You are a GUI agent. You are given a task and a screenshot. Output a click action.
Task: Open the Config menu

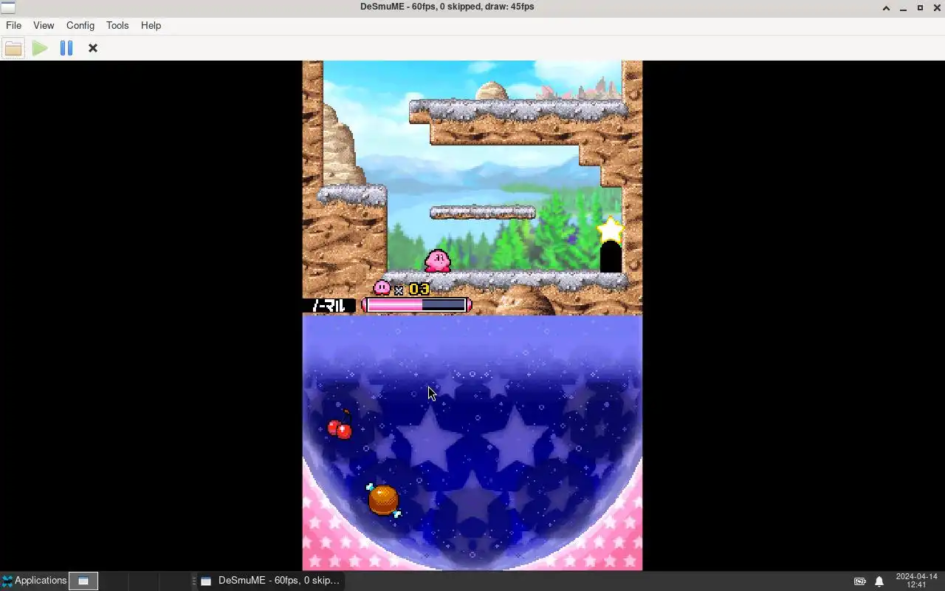80,25
